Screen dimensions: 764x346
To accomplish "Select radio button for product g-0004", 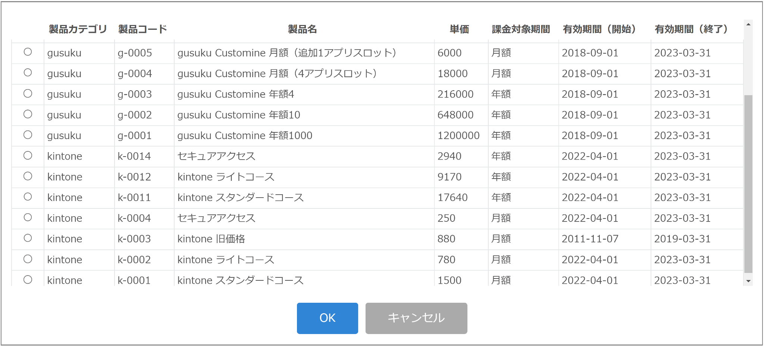I will point(28,73).
